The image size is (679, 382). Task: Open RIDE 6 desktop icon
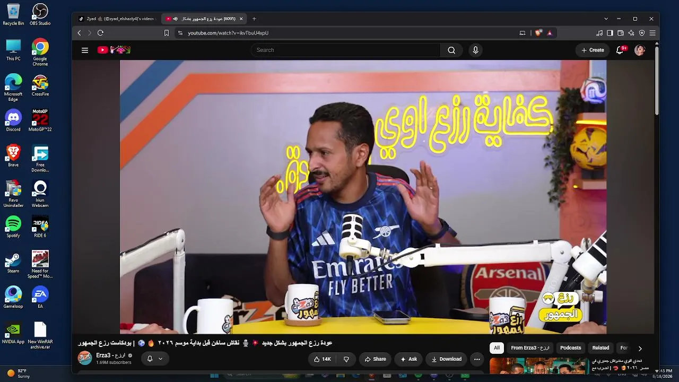(40, 227)
